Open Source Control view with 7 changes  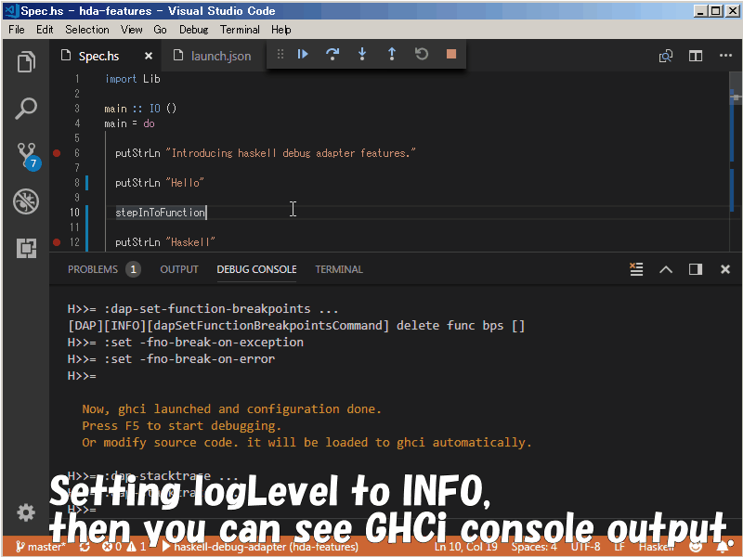click(x=27, y=155)
